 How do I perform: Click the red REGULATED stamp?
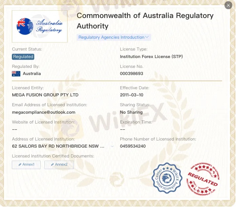tap(203, 179)
